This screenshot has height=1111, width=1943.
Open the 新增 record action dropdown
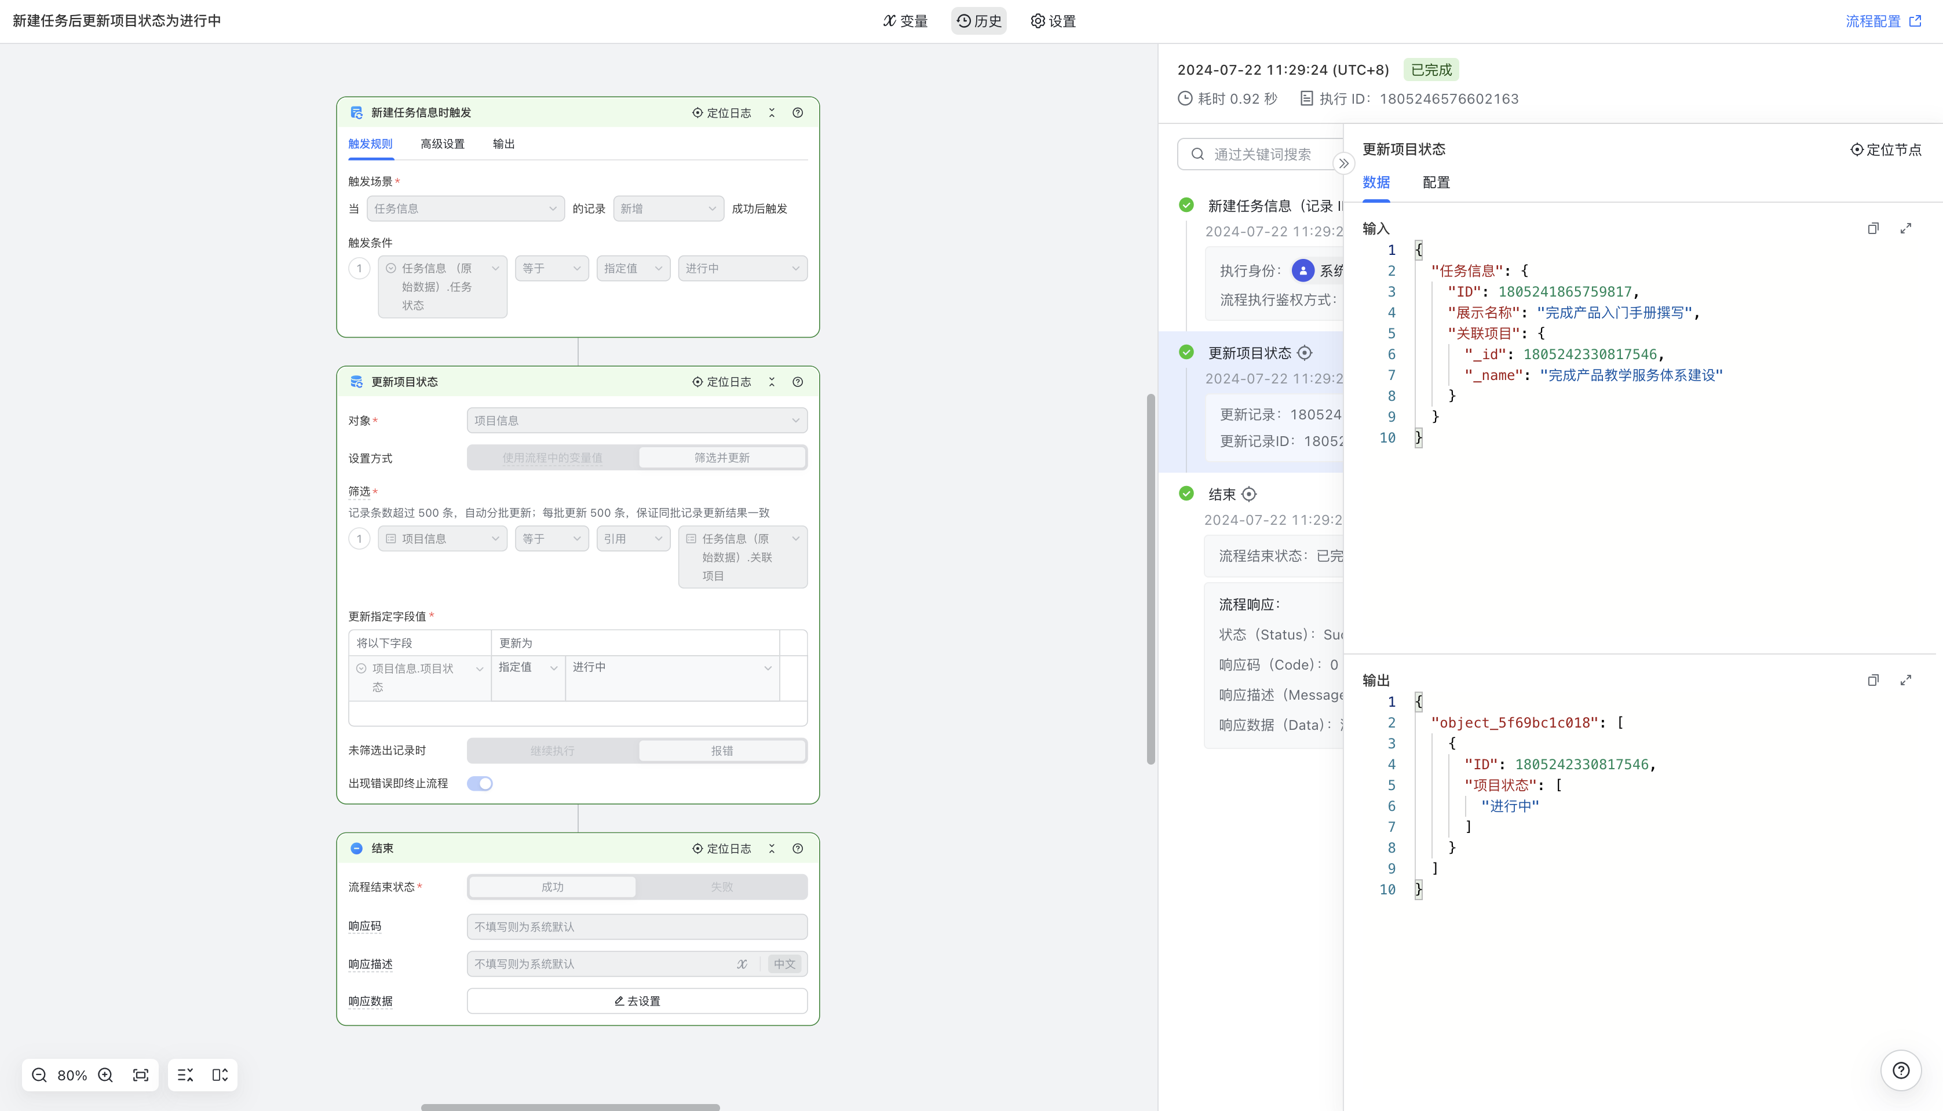coord(669,209)
